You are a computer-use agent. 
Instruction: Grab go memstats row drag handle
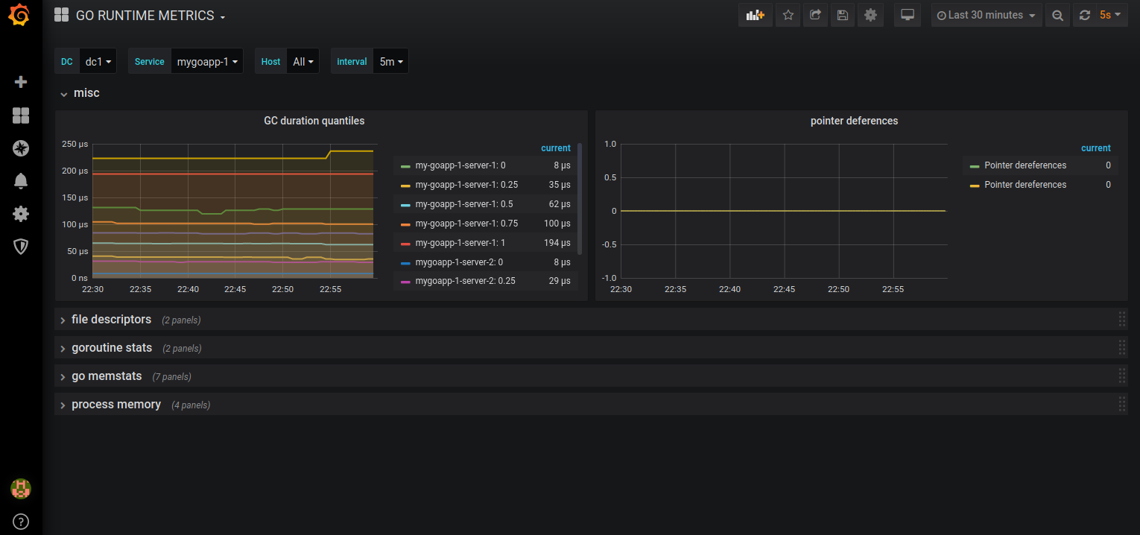(x=1121, y=376)
